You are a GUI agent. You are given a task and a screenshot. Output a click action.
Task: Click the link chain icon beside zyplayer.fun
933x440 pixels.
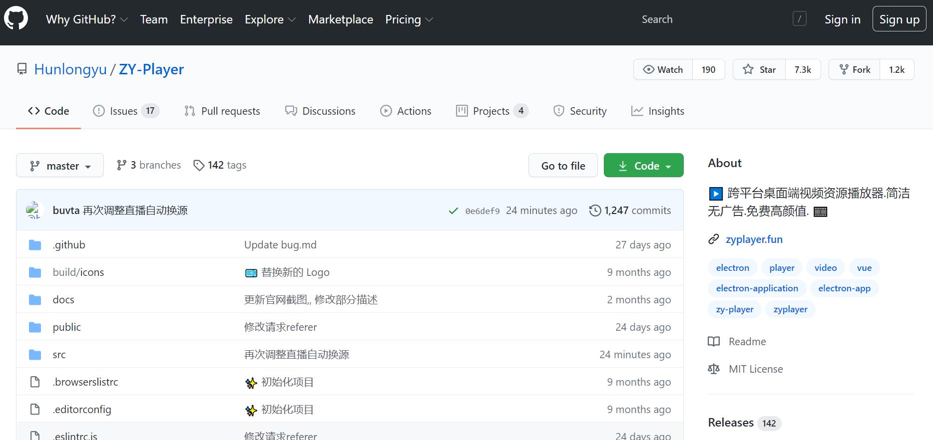pyautogui.click(x=714, y=239)
